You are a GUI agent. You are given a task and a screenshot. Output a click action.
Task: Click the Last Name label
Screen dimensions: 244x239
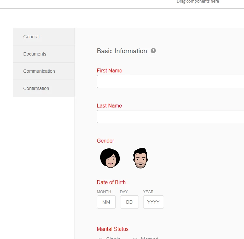point(109,106)
